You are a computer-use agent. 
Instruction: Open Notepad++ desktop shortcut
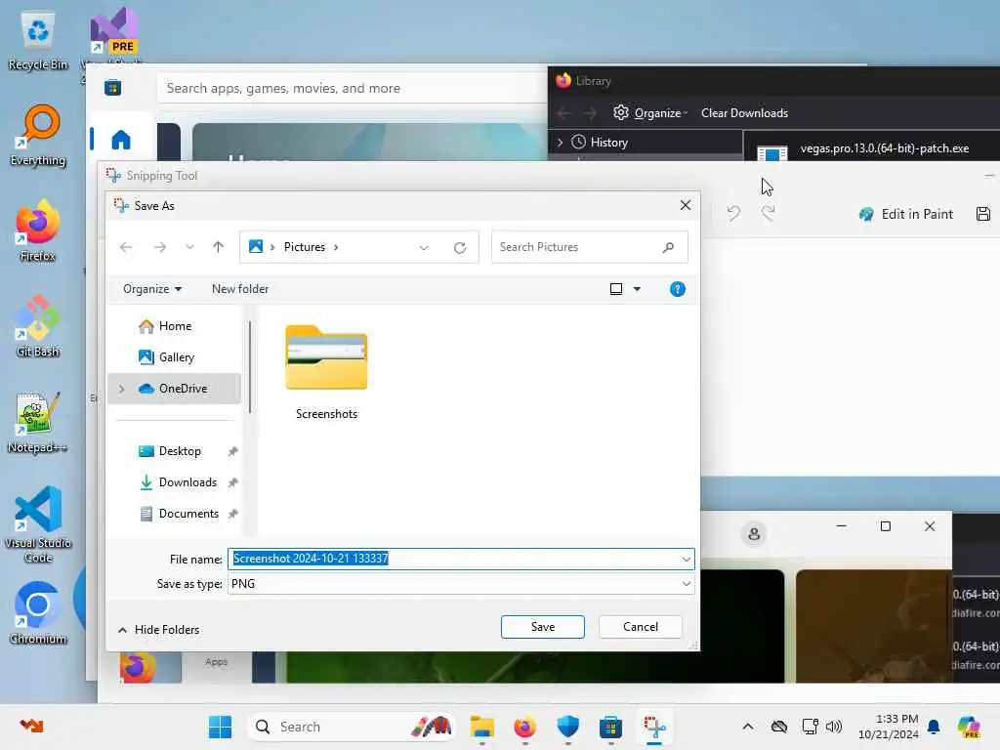tap(38, 423)
